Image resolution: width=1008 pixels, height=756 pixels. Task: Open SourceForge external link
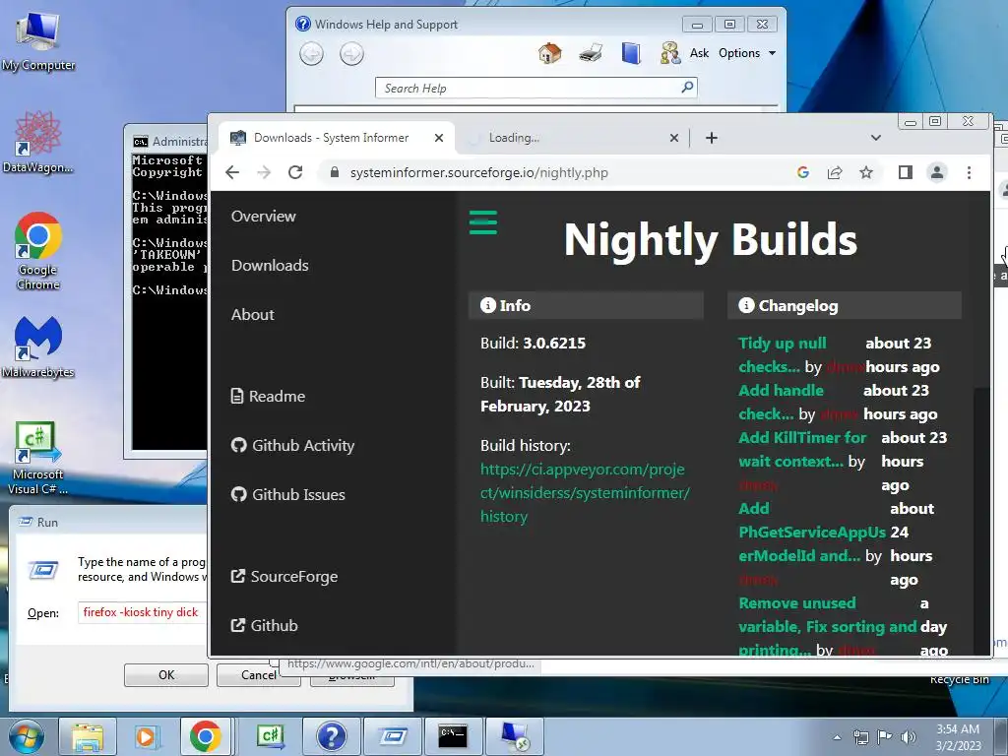(284, 577)
